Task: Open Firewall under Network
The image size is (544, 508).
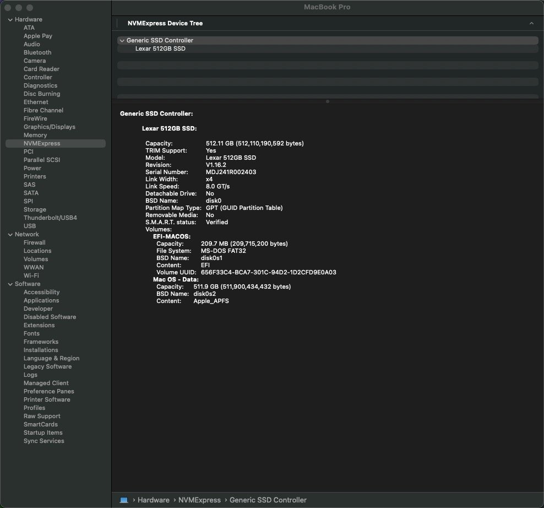Action: (x=34, y=243)
